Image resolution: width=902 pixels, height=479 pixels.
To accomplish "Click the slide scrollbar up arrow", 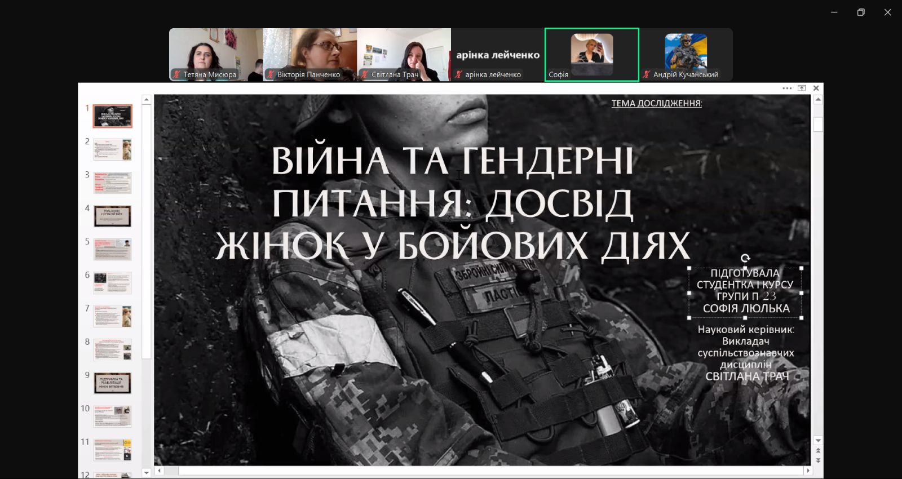I will 818,100.
